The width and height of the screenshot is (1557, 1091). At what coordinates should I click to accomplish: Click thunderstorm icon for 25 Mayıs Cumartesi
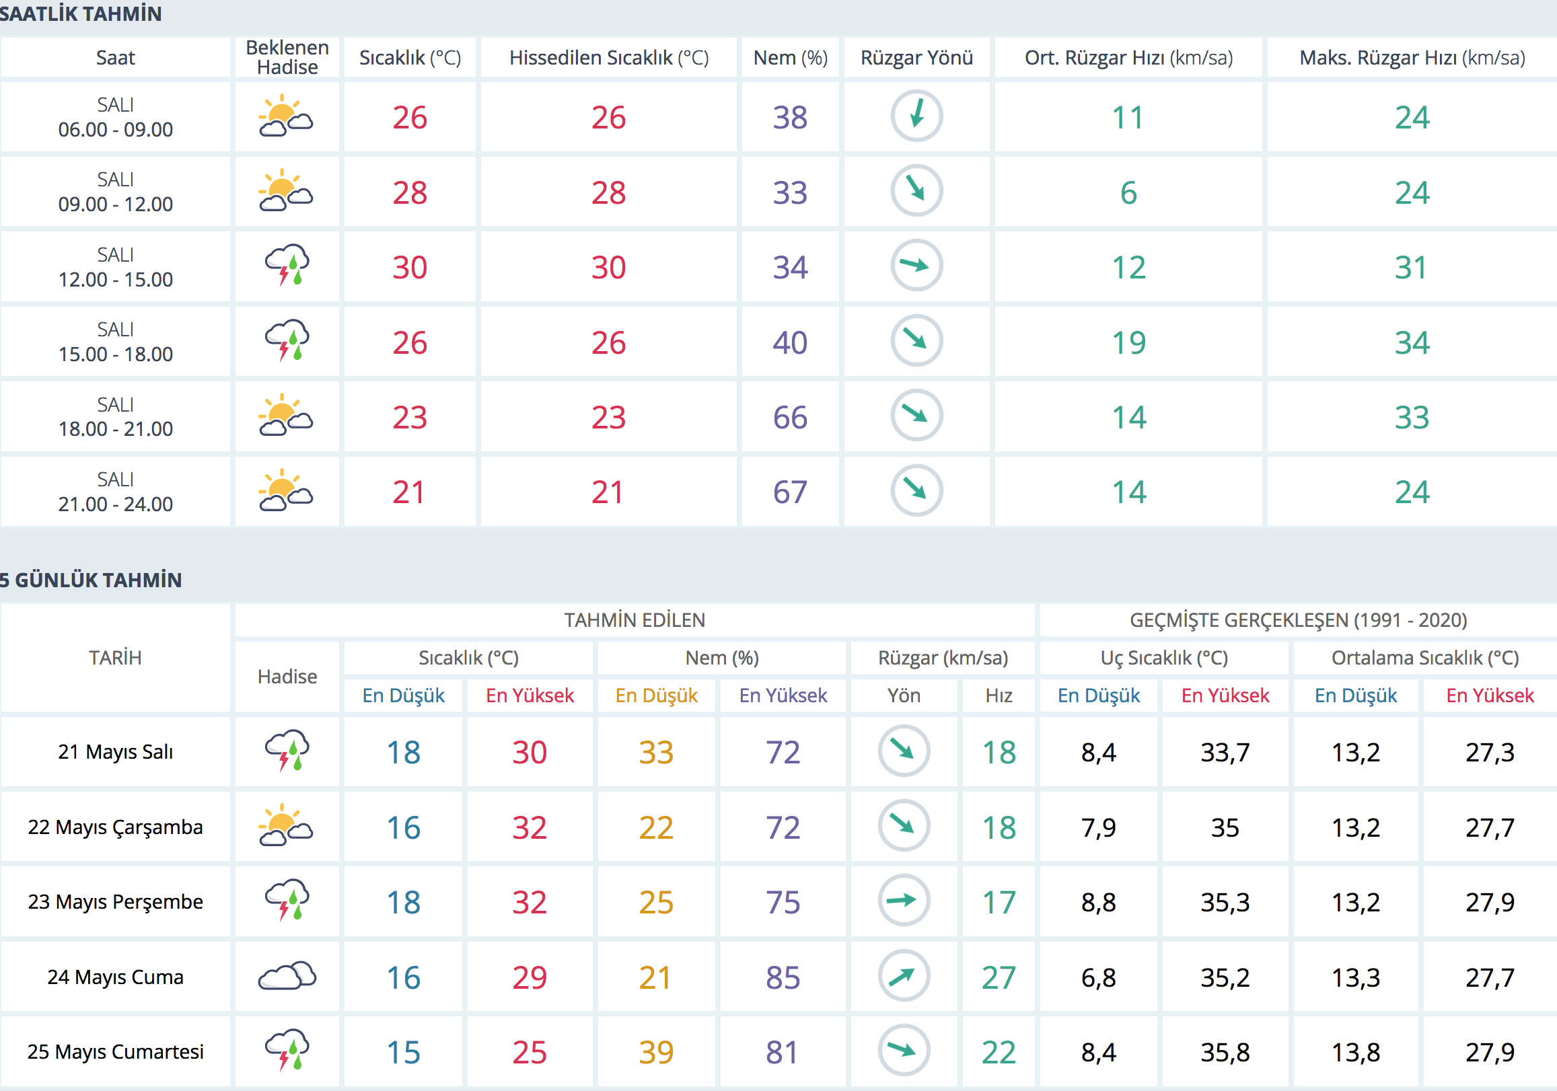click(x=286, y=1051)
